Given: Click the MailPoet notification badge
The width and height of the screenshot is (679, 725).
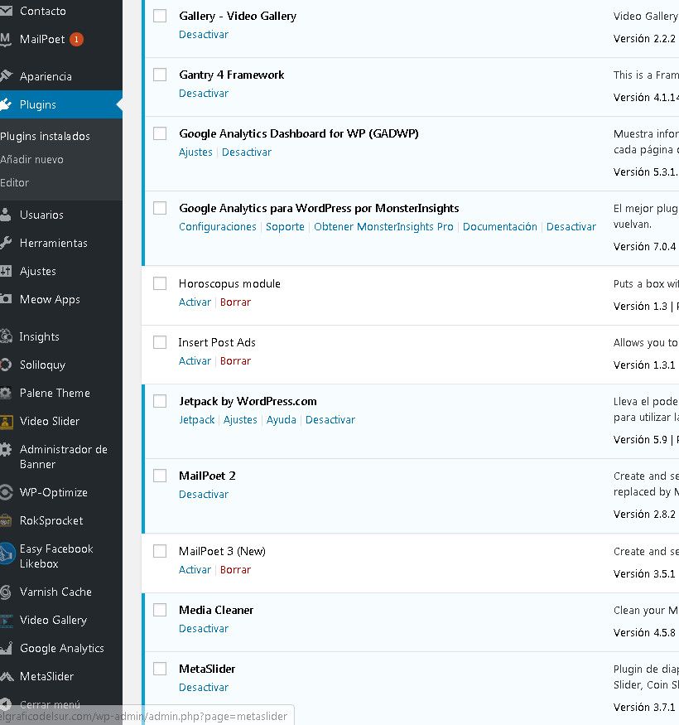Looking at the screenshot, I should pos(76,39).
